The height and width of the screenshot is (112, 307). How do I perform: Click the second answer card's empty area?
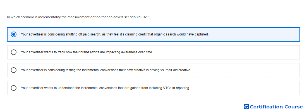[225, 52]
